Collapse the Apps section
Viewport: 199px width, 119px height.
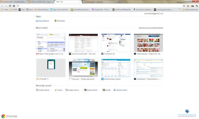click(x=35, y=16)
